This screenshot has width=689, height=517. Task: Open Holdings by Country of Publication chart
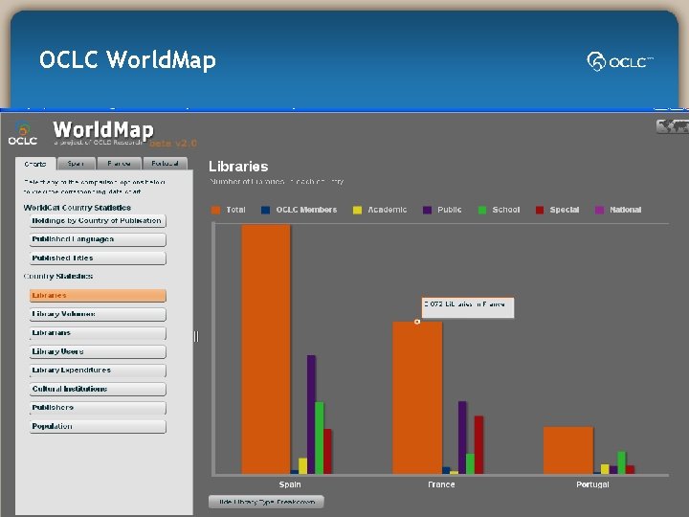pos(98,221)
